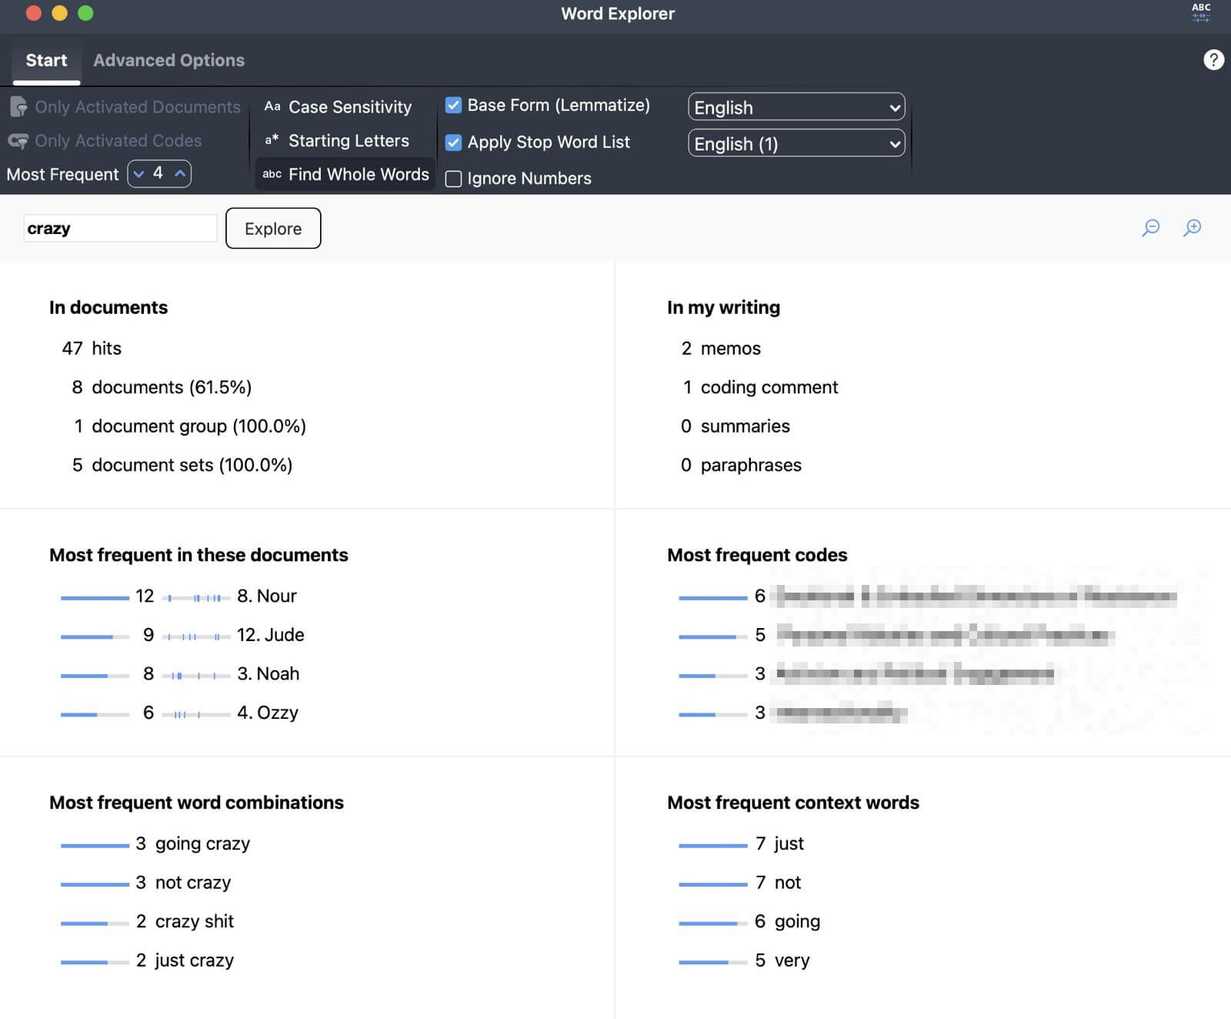The image size is (1231, 1019).
Task: Open the help question mark icon
Action: coord(1213,60)
